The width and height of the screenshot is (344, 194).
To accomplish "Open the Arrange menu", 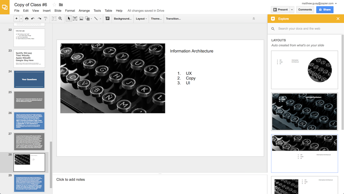I will (84, 11).
